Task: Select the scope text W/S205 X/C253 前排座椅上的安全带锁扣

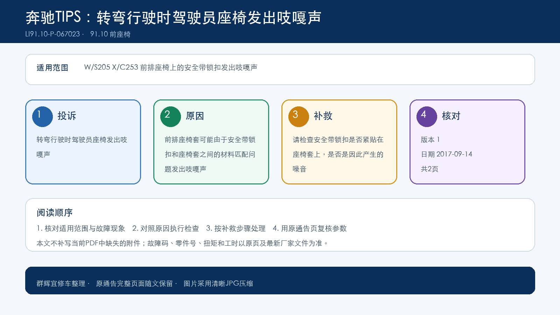Action: coord(171,67)
